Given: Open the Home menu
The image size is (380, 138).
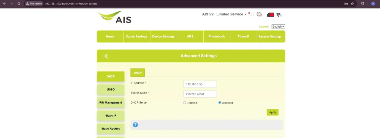Looking at the screenshot, I should (110, 37).
